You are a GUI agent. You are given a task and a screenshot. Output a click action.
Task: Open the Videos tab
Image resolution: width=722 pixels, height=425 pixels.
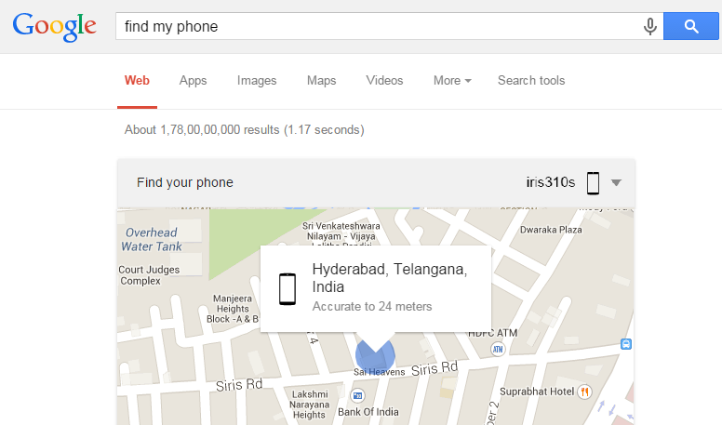384,81
